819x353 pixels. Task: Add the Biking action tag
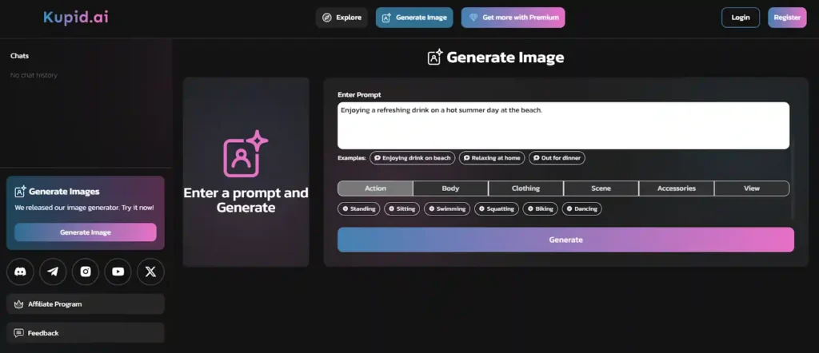(x=540, y=208)
